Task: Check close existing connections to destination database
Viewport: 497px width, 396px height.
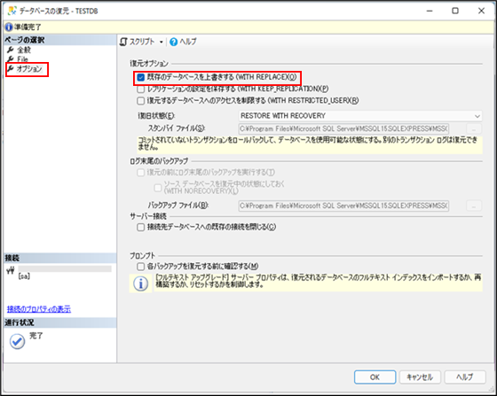Action: tap(141, 227)
